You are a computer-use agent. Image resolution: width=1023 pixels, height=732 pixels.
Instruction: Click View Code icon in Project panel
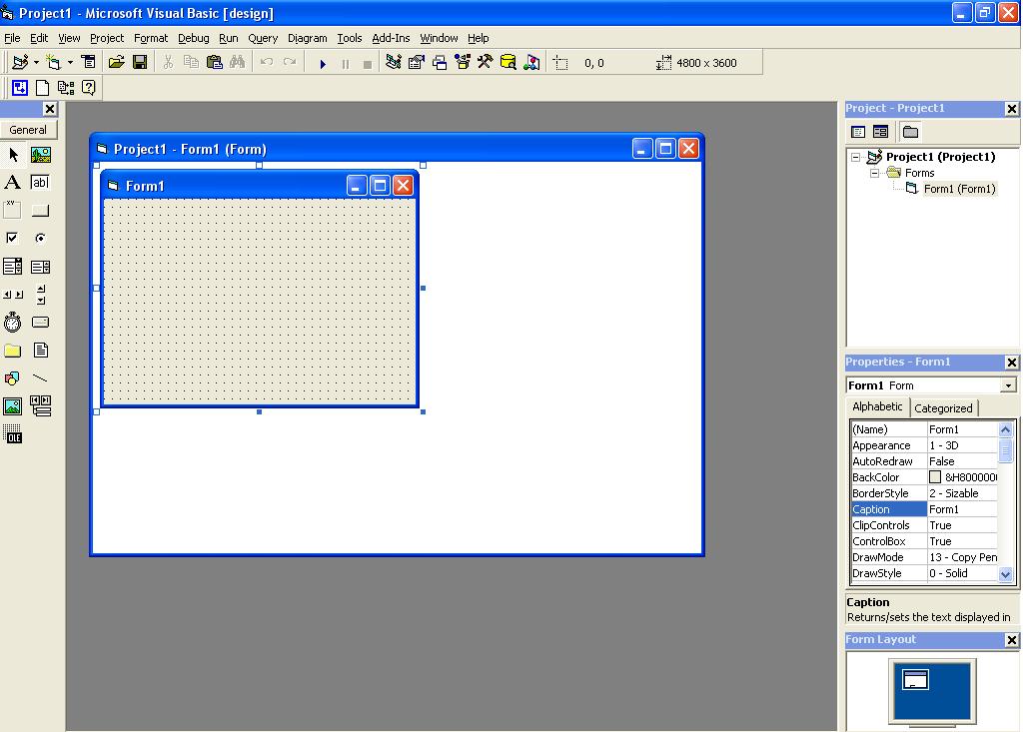pyautogui.click(x=858, y=132)
